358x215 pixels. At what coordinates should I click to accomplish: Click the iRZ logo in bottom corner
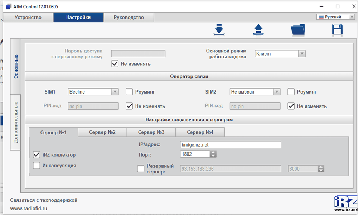coord(345,203)
